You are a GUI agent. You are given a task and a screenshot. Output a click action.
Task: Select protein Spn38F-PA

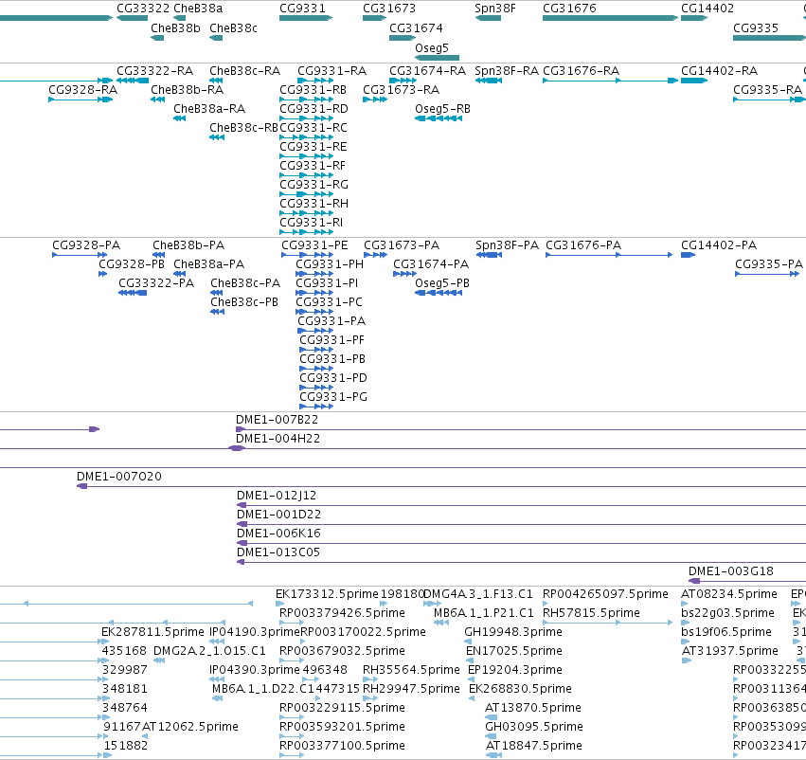tap(507, 245)
